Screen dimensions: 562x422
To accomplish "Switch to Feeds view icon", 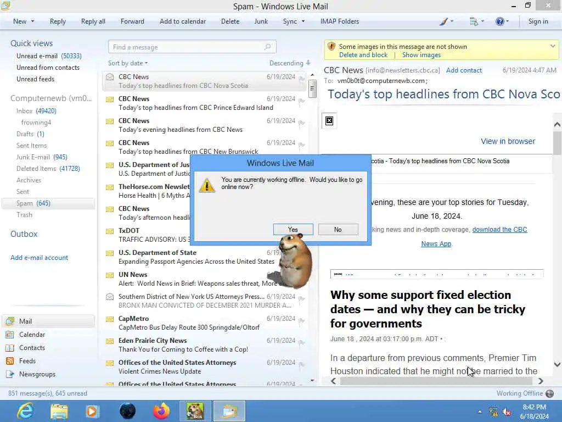I will click(10, 361).
